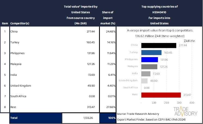Image resolution: width=203 pixels, height=124 pixels.
Task: Click the Trade Advisory logo
Action: (186, 112)
